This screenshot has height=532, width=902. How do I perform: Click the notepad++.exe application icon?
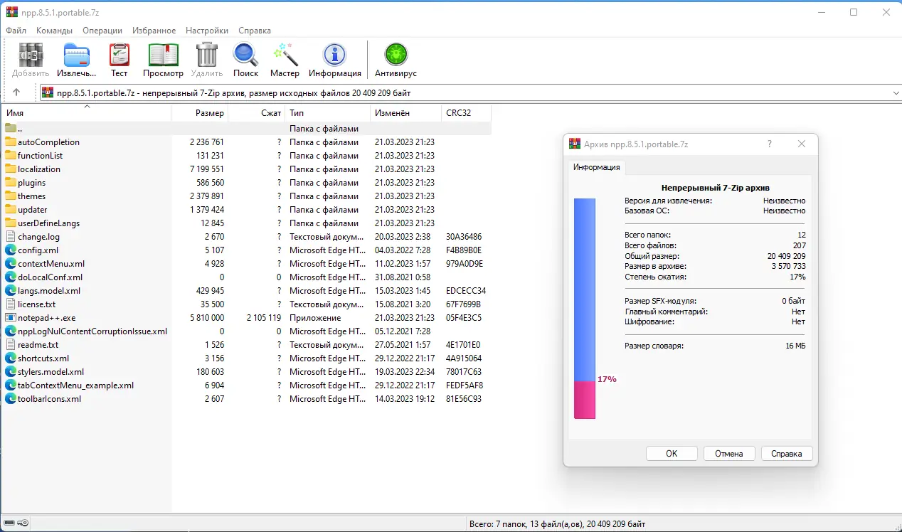point(11,317)
